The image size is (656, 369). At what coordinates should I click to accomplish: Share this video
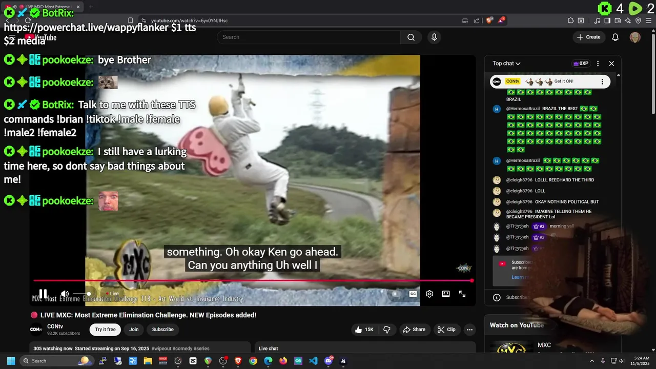point(414,330)
